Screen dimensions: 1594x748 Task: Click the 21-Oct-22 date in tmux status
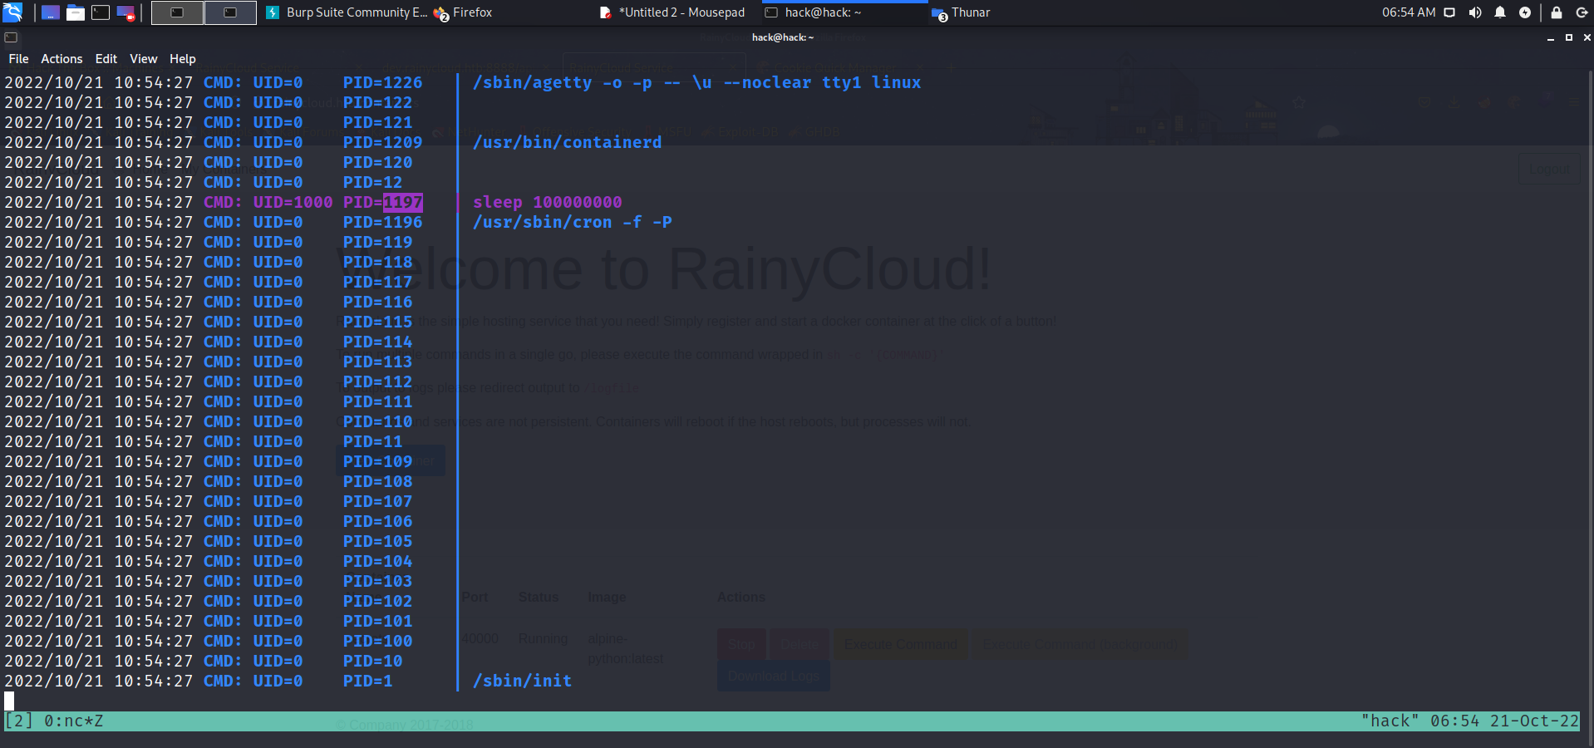tap(1534, 721)
